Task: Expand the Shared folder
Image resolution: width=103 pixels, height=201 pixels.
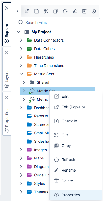Action: click(x=24, y=82)
